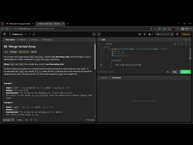Click Run to execute code
The image size is (193, 145).
point(175,72)
